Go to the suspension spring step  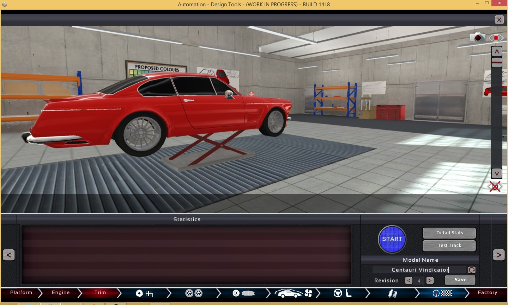[392, 293]
